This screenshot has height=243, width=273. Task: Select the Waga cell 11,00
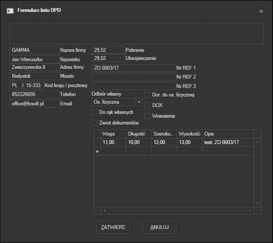pos(113,142)
